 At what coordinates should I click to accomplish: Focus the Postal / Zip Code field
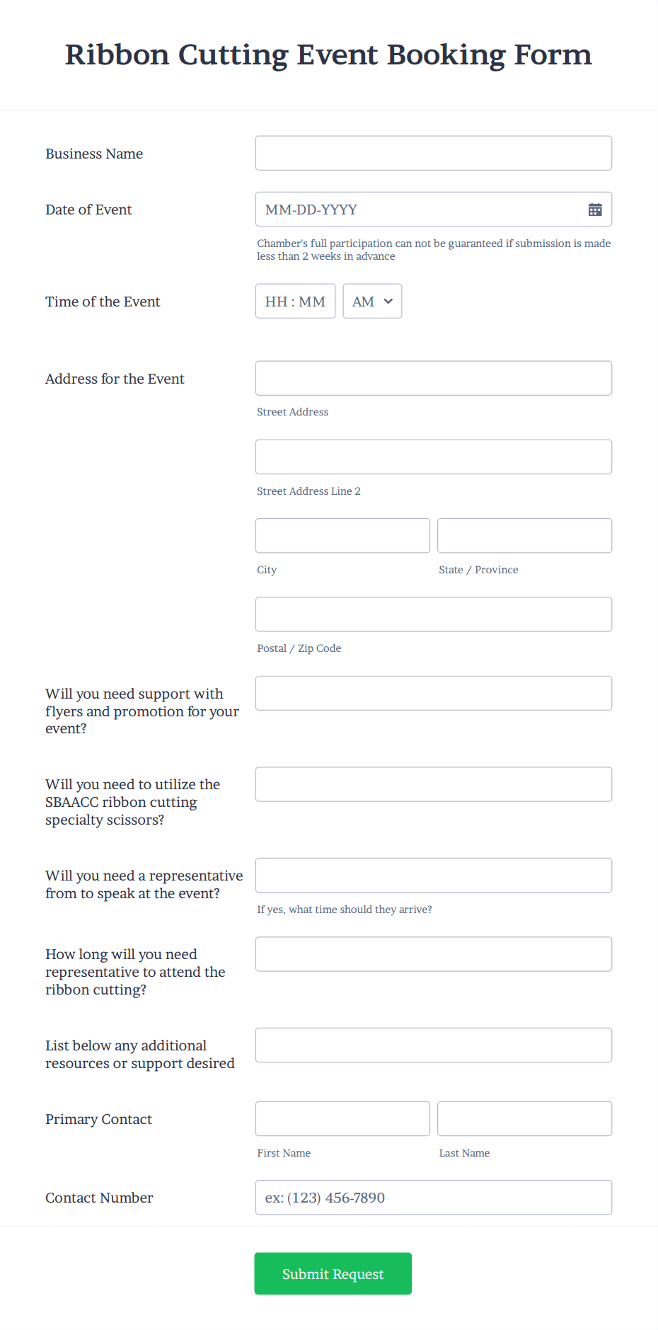point(433,614)
